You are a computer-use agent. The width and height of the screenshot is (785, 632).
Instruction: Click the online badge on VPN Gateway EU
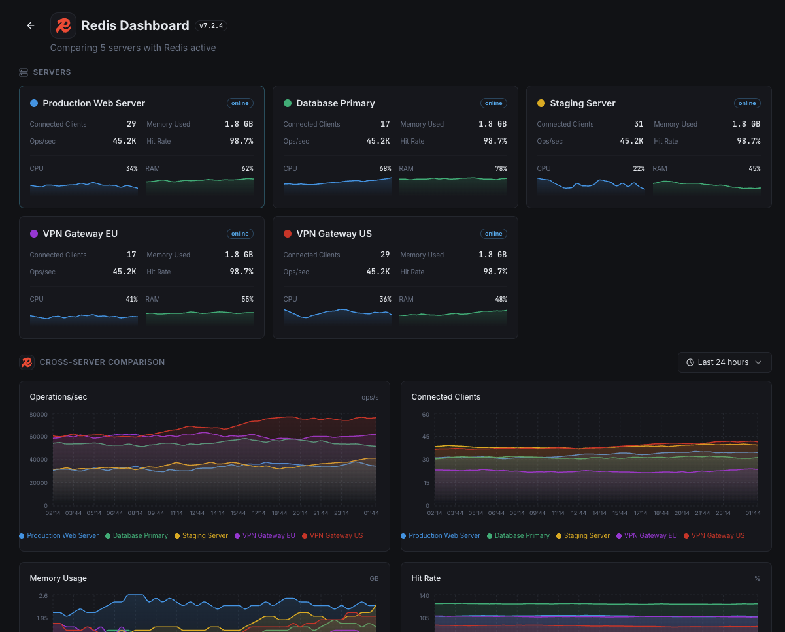point(240,233)
